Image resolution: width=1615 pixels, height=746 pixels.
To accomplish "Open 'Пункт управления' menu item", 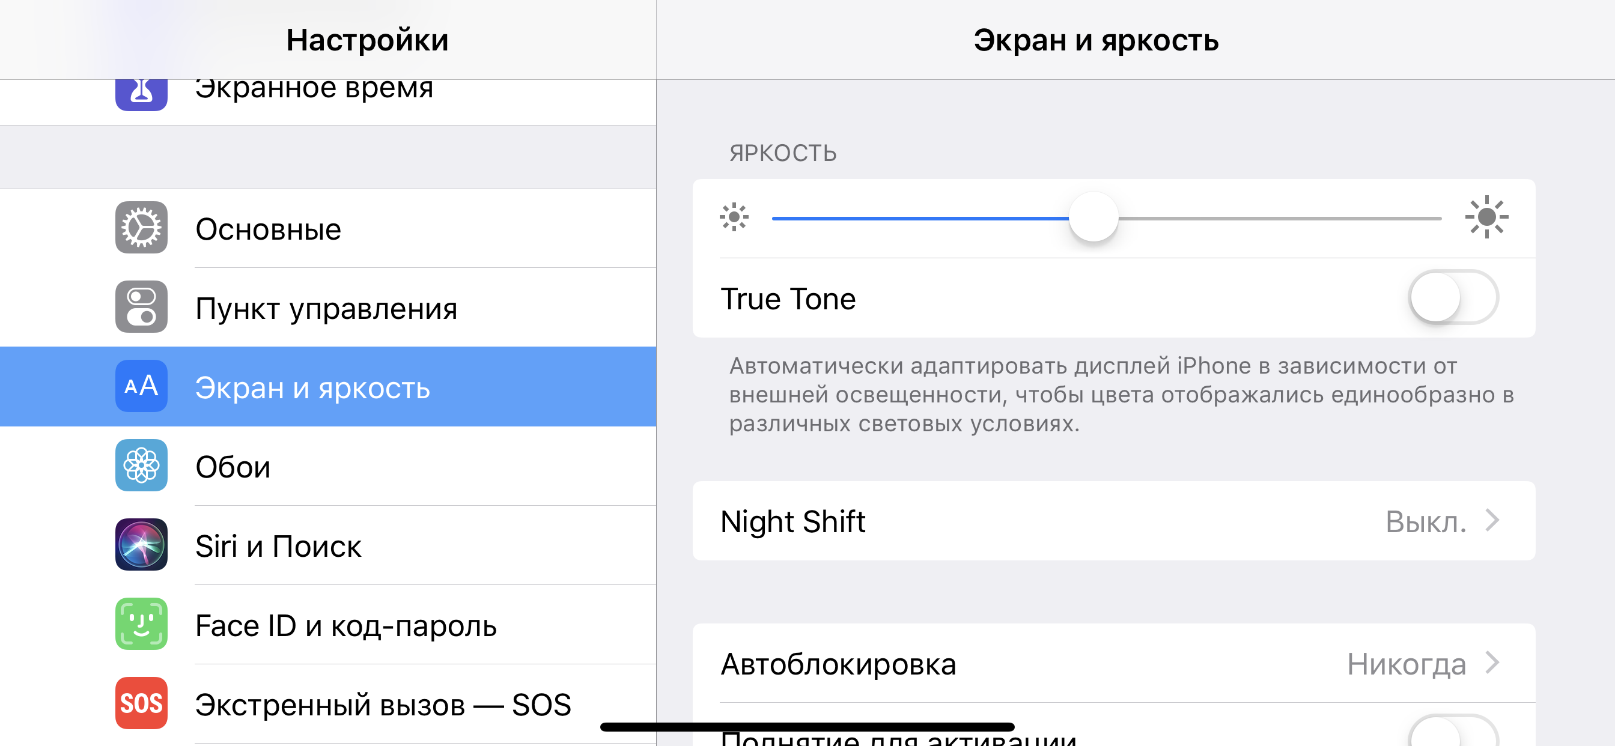I will point(326,308).
